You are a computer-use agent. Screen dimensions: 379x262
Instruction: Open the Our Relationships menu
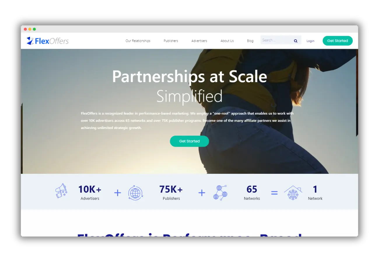point(138,41)
